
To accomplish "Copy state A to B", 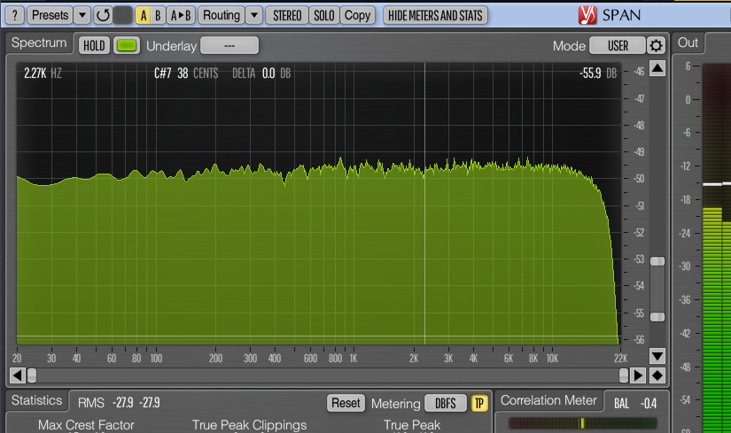I will coord(181,15).
